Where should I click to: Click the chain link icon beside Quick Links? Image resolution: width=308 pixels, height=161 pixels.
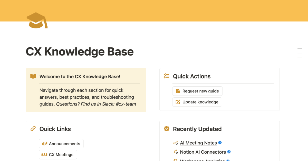tap(33, 129)
